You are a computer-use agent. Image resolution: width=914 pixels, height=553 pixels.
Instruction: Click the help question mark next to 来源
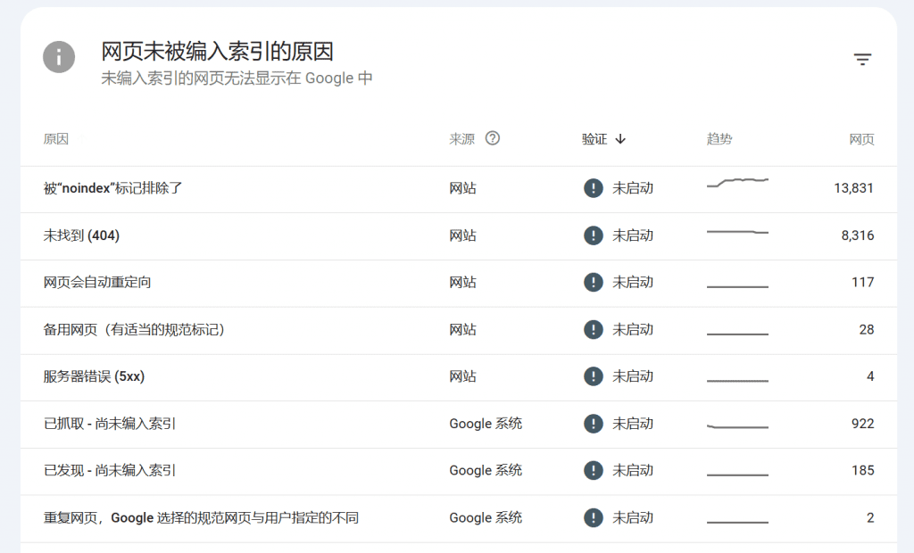coord(492,138)
